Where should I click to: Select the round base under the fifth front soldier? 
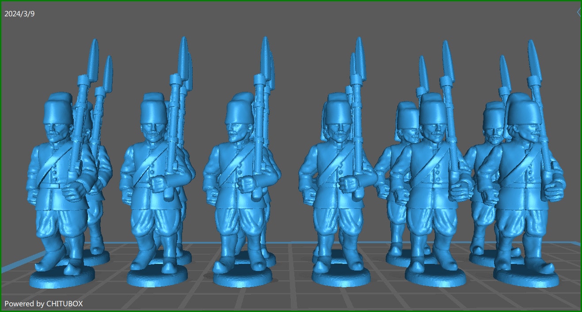coord(435,278)
